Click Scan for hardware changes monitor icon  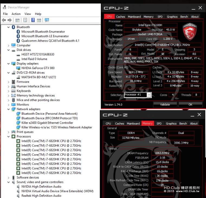click(x=47, y=20)
